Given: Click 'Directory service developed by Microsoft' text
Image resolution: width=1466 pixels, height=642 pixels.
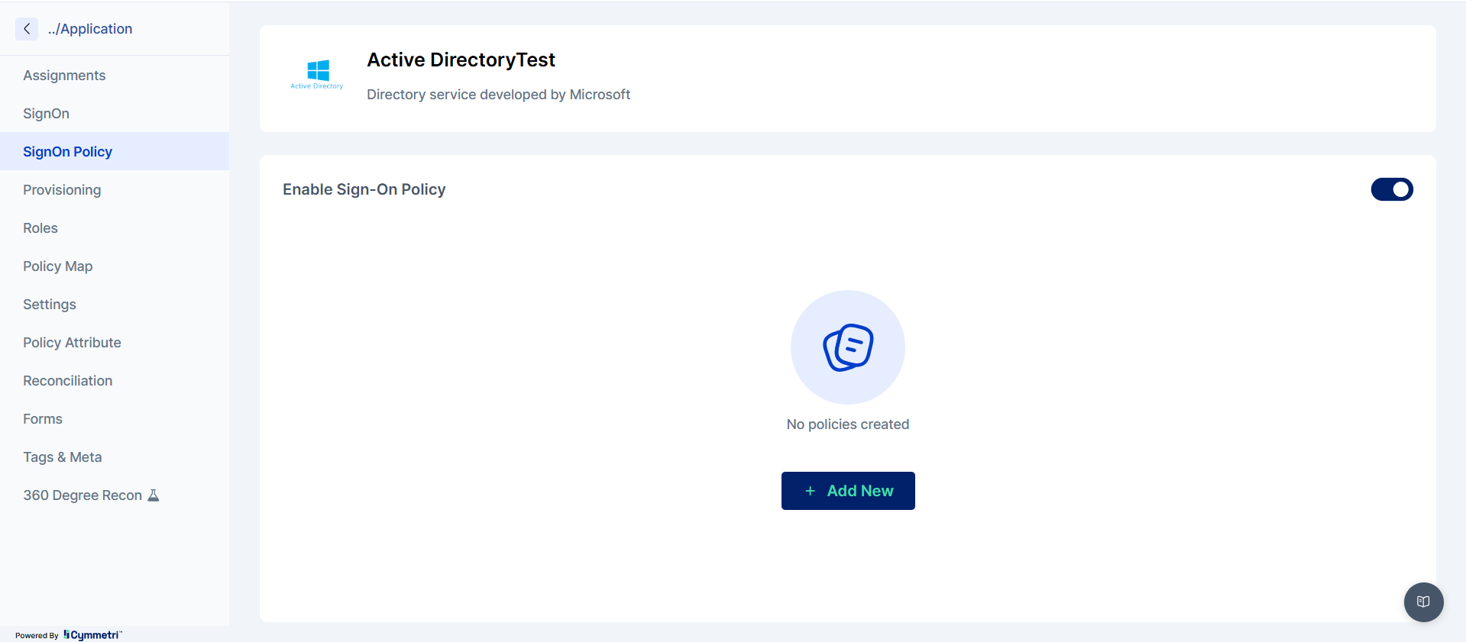Looking at the screenshot, I should [x=498, y=95].
